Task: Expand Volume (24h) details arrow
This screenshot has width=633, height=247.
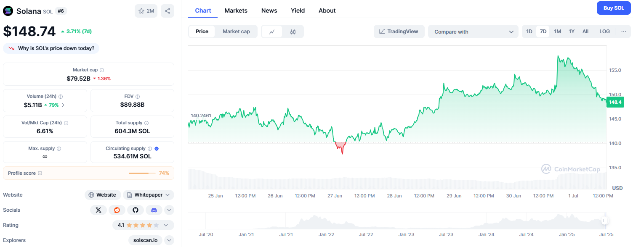Action: (x=63, y=105)
